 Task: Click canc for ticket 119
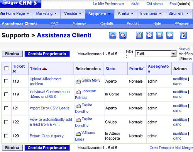pyautogui.click(x=177, y=97)
